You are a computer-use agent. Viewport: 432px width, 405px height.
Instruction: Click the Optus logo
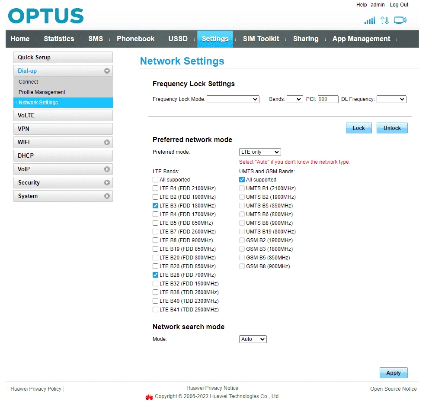tap(46, 16)
